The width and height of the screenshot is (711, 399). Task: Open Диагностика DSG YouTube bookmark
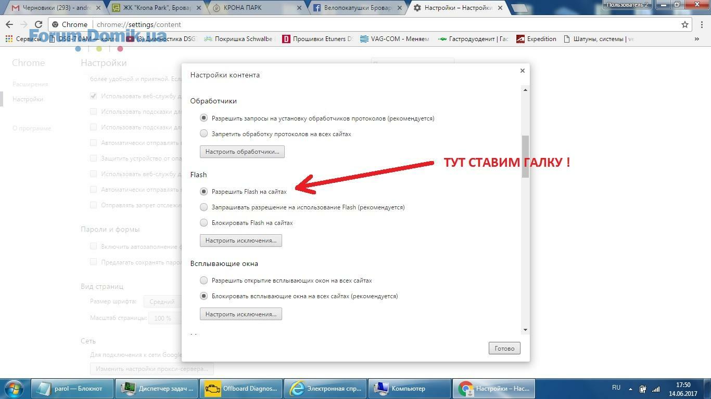point(161,39)
